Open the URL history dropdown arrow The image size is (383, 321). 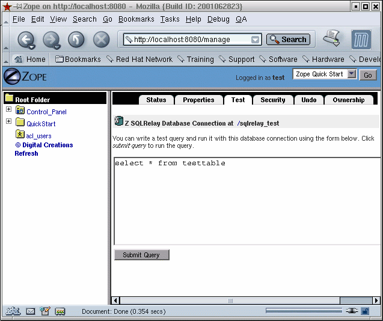click(256, 40)
